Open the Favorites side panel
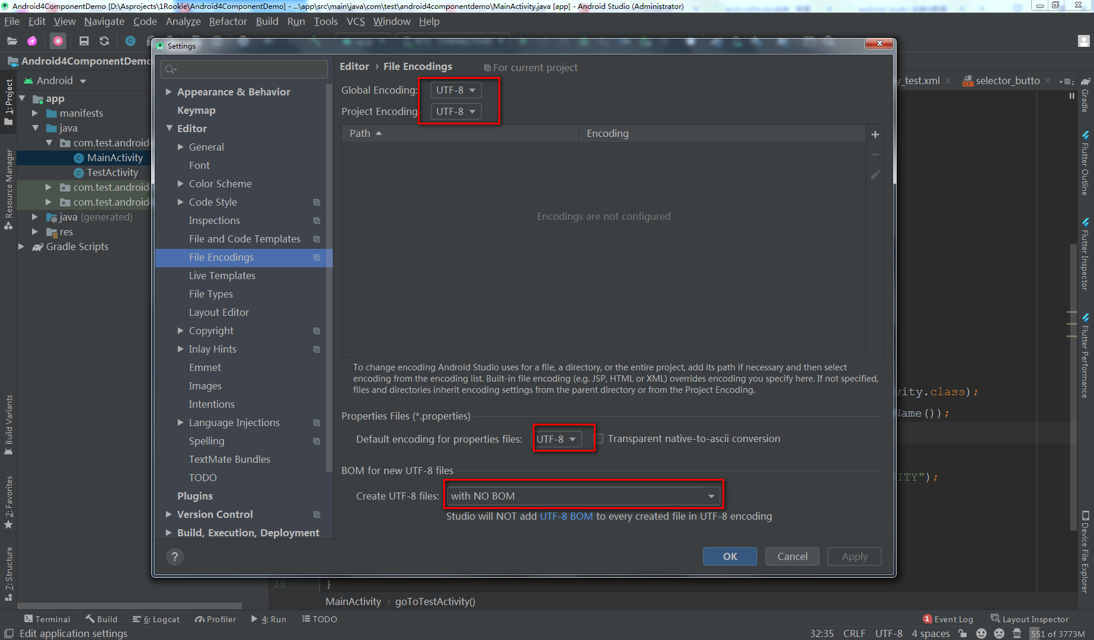The image size is (1094, 640). tap(8, 502)
